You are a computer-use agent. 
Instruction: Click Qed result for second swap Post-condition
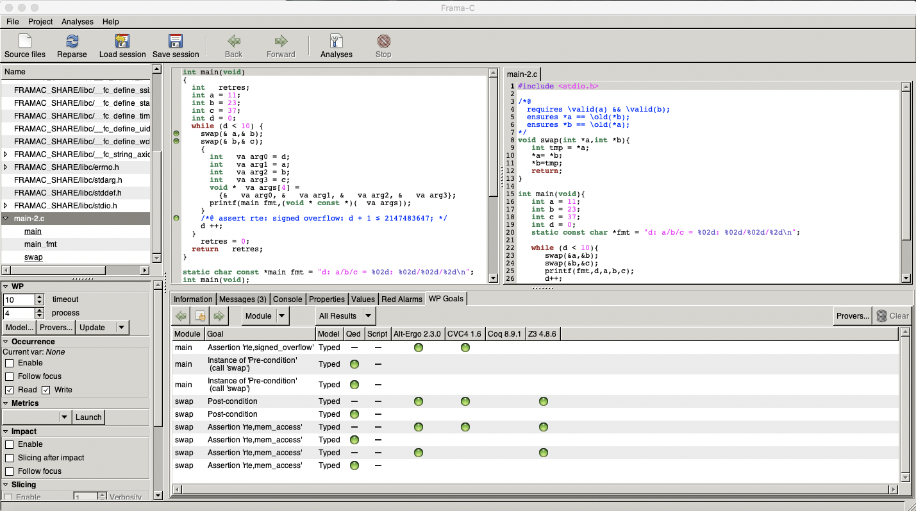[354, 414]
